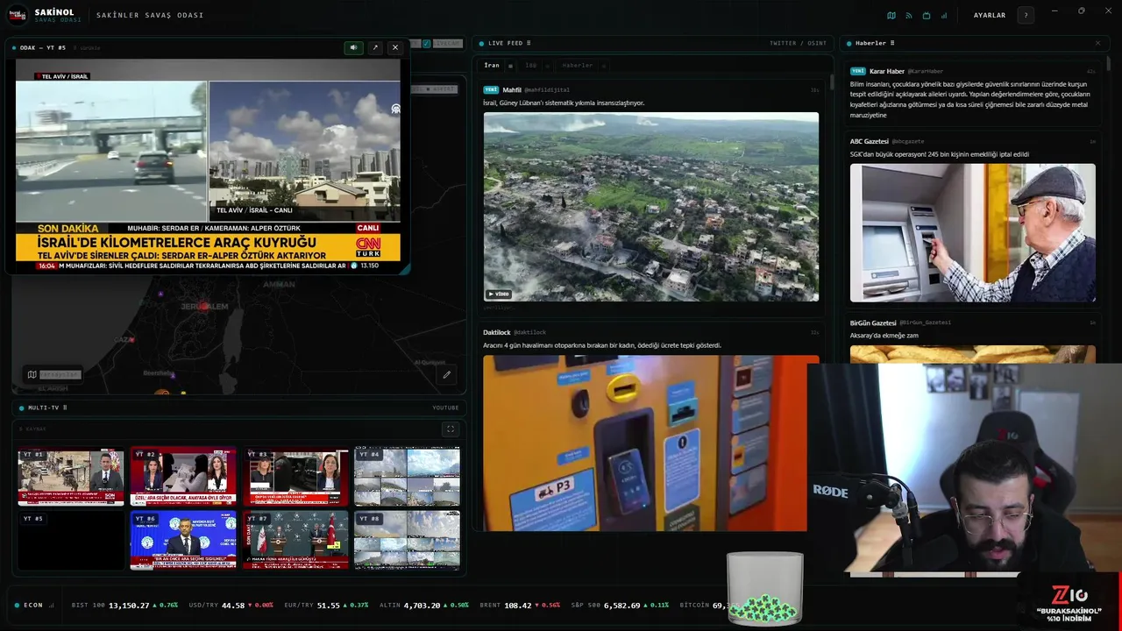
Task: Click the Live Feed panel drag handle
Action: (529, 43)
